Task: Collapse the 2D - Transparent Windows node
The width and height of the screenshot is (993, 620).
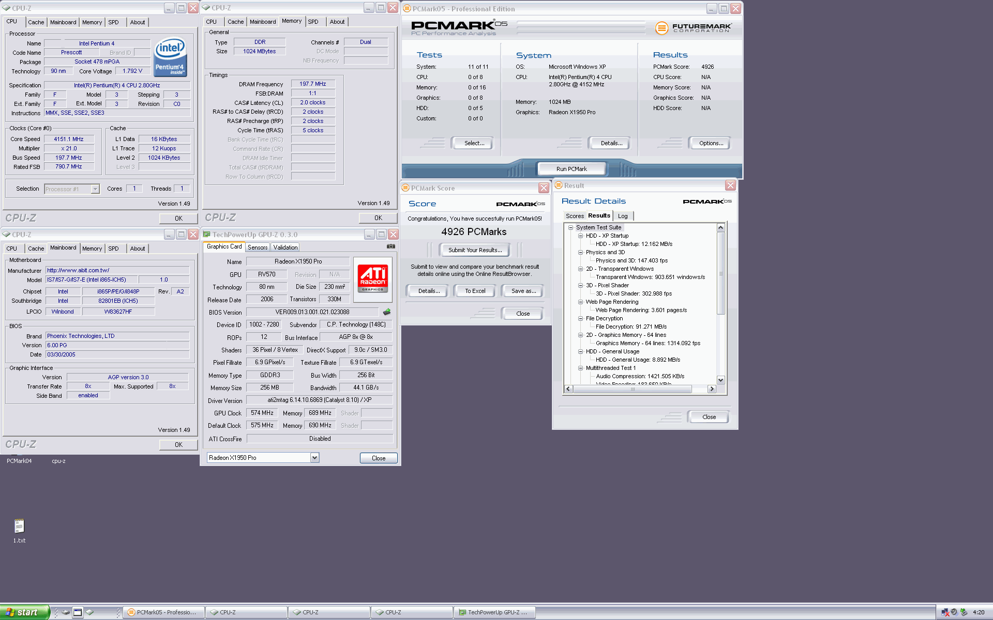Action: click(x=580, y=269)
